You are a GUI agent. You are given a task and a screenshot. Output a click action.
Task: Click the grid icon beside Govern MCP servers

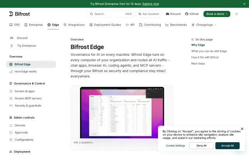click(11, 98)
